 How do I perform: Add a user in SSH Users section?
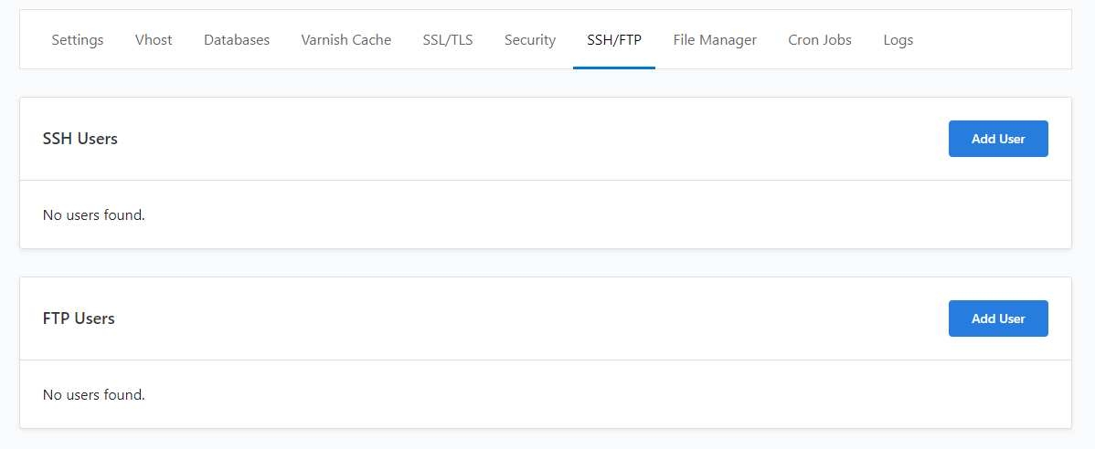(x=998, y=139)
